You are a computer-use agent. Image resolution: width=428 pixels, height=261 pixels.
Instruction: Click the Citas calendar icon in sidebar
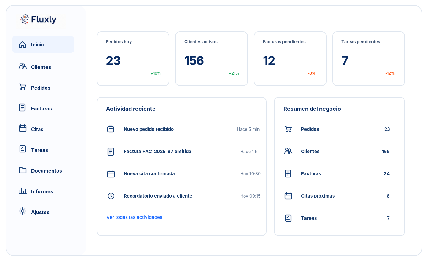tap(23, 128)
